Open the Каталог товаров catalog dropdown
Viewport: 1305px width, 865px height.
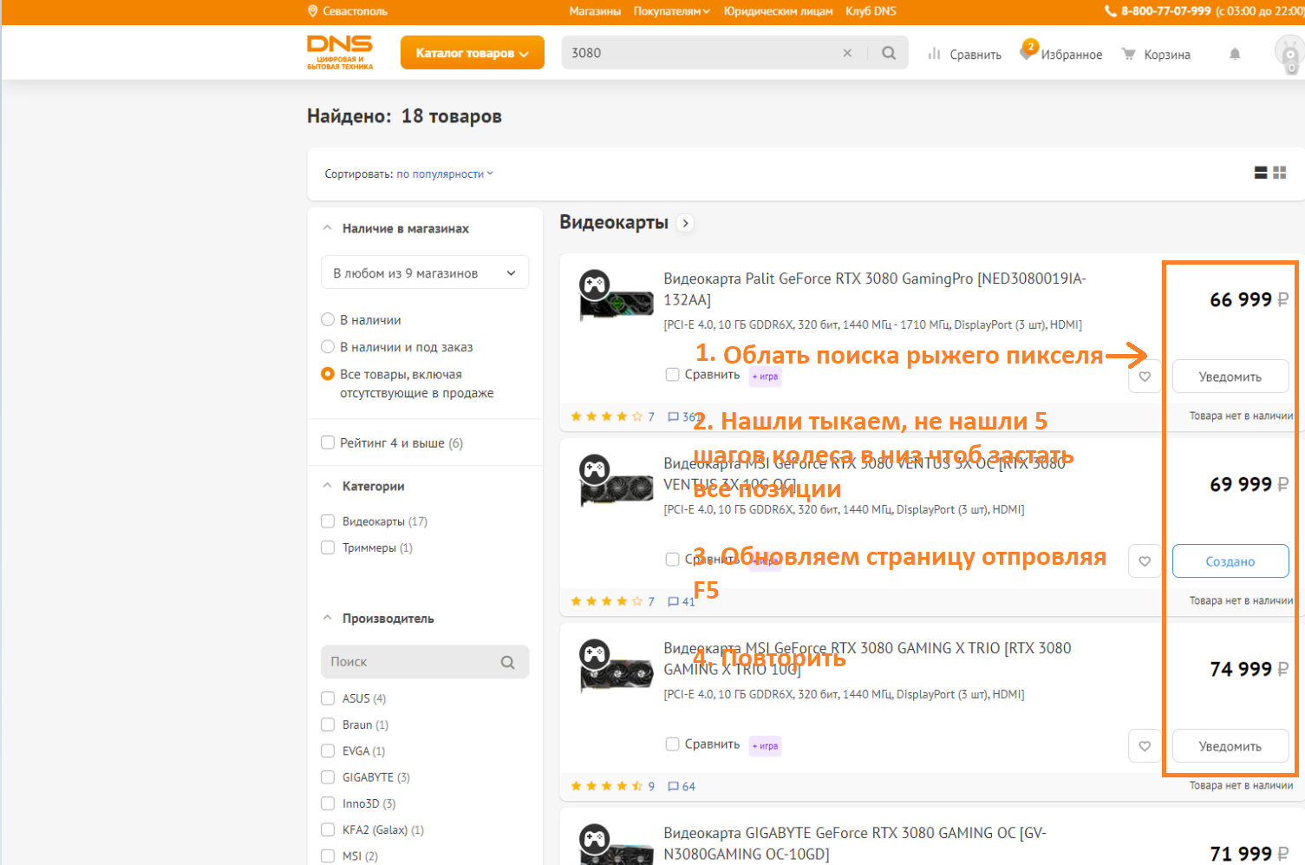(473, 52)
